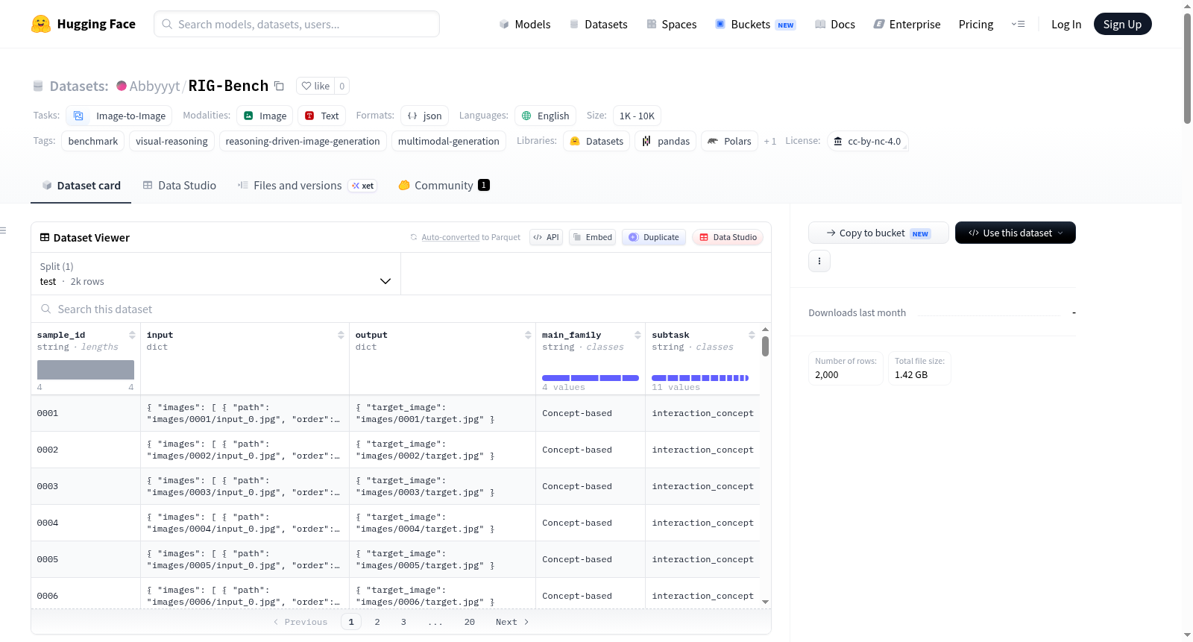
Task: Show the +1 additional libraries
Action: coord(770,141)
